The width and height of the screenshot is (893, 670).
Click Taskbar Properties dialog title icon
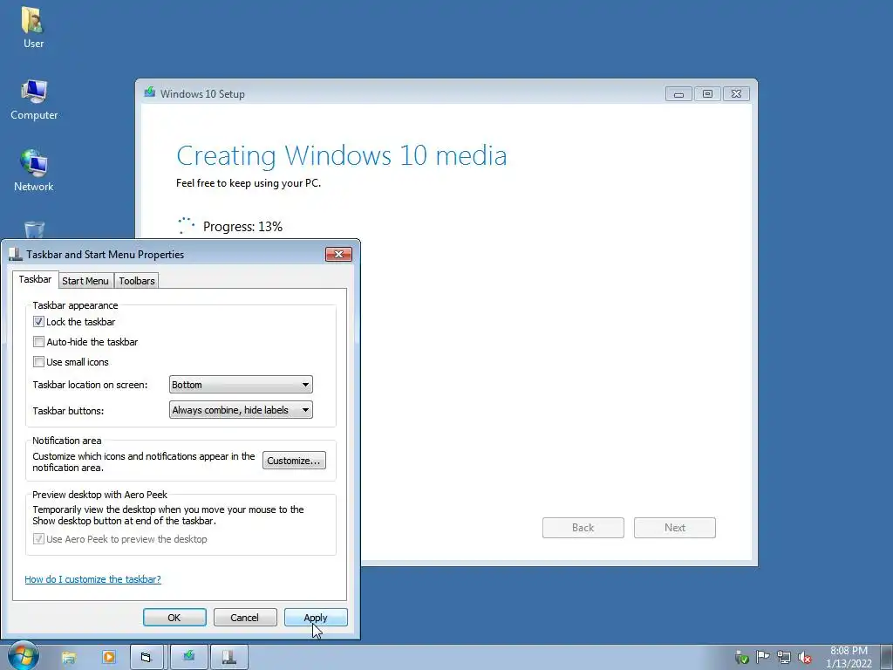click(x=16, y=254)
